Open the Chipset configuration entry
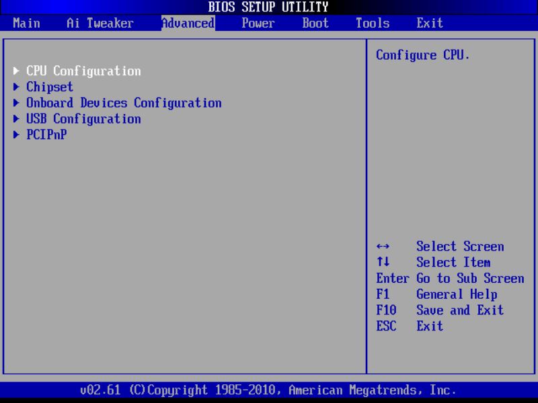Image resolution: width=538 pixels, height=403 pixels. click(x=50, y=87)
